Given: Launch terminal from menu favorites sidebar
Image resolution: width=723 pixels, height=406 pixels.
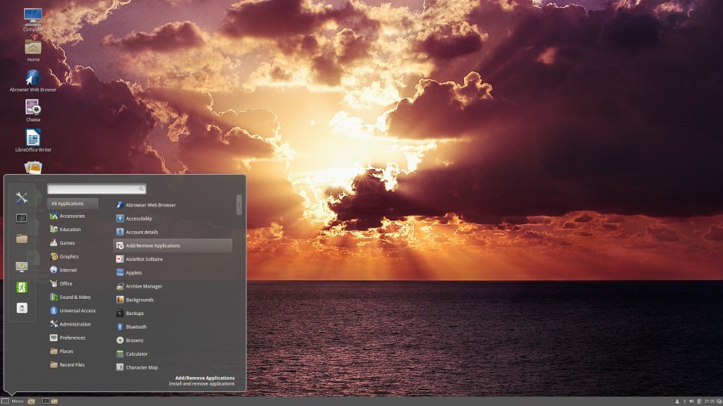Looking at the screenshot, I should point(22,219).
